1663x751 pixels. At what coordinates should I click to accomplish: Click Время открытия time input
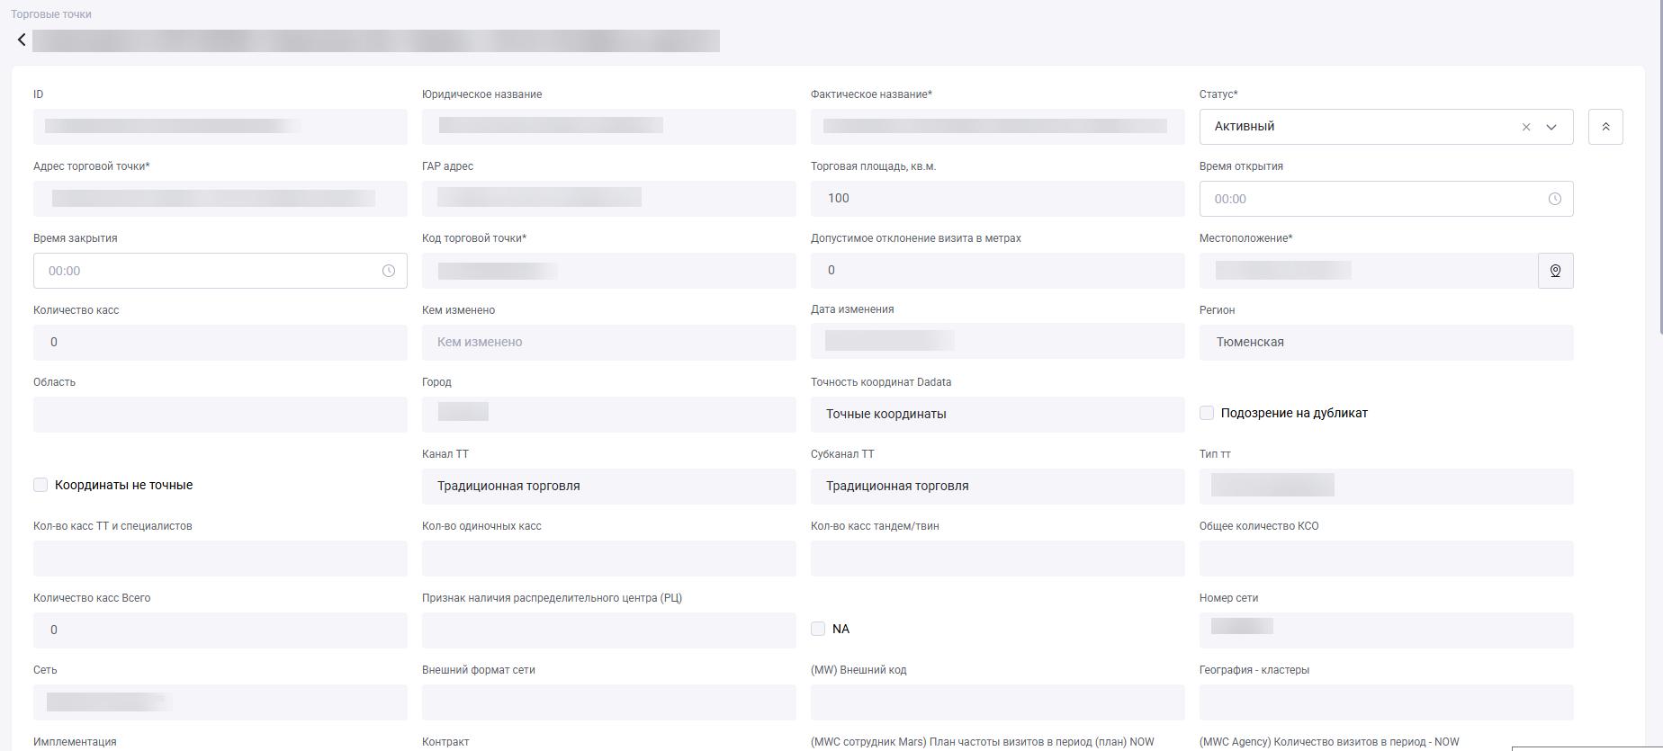[1368, 199]
